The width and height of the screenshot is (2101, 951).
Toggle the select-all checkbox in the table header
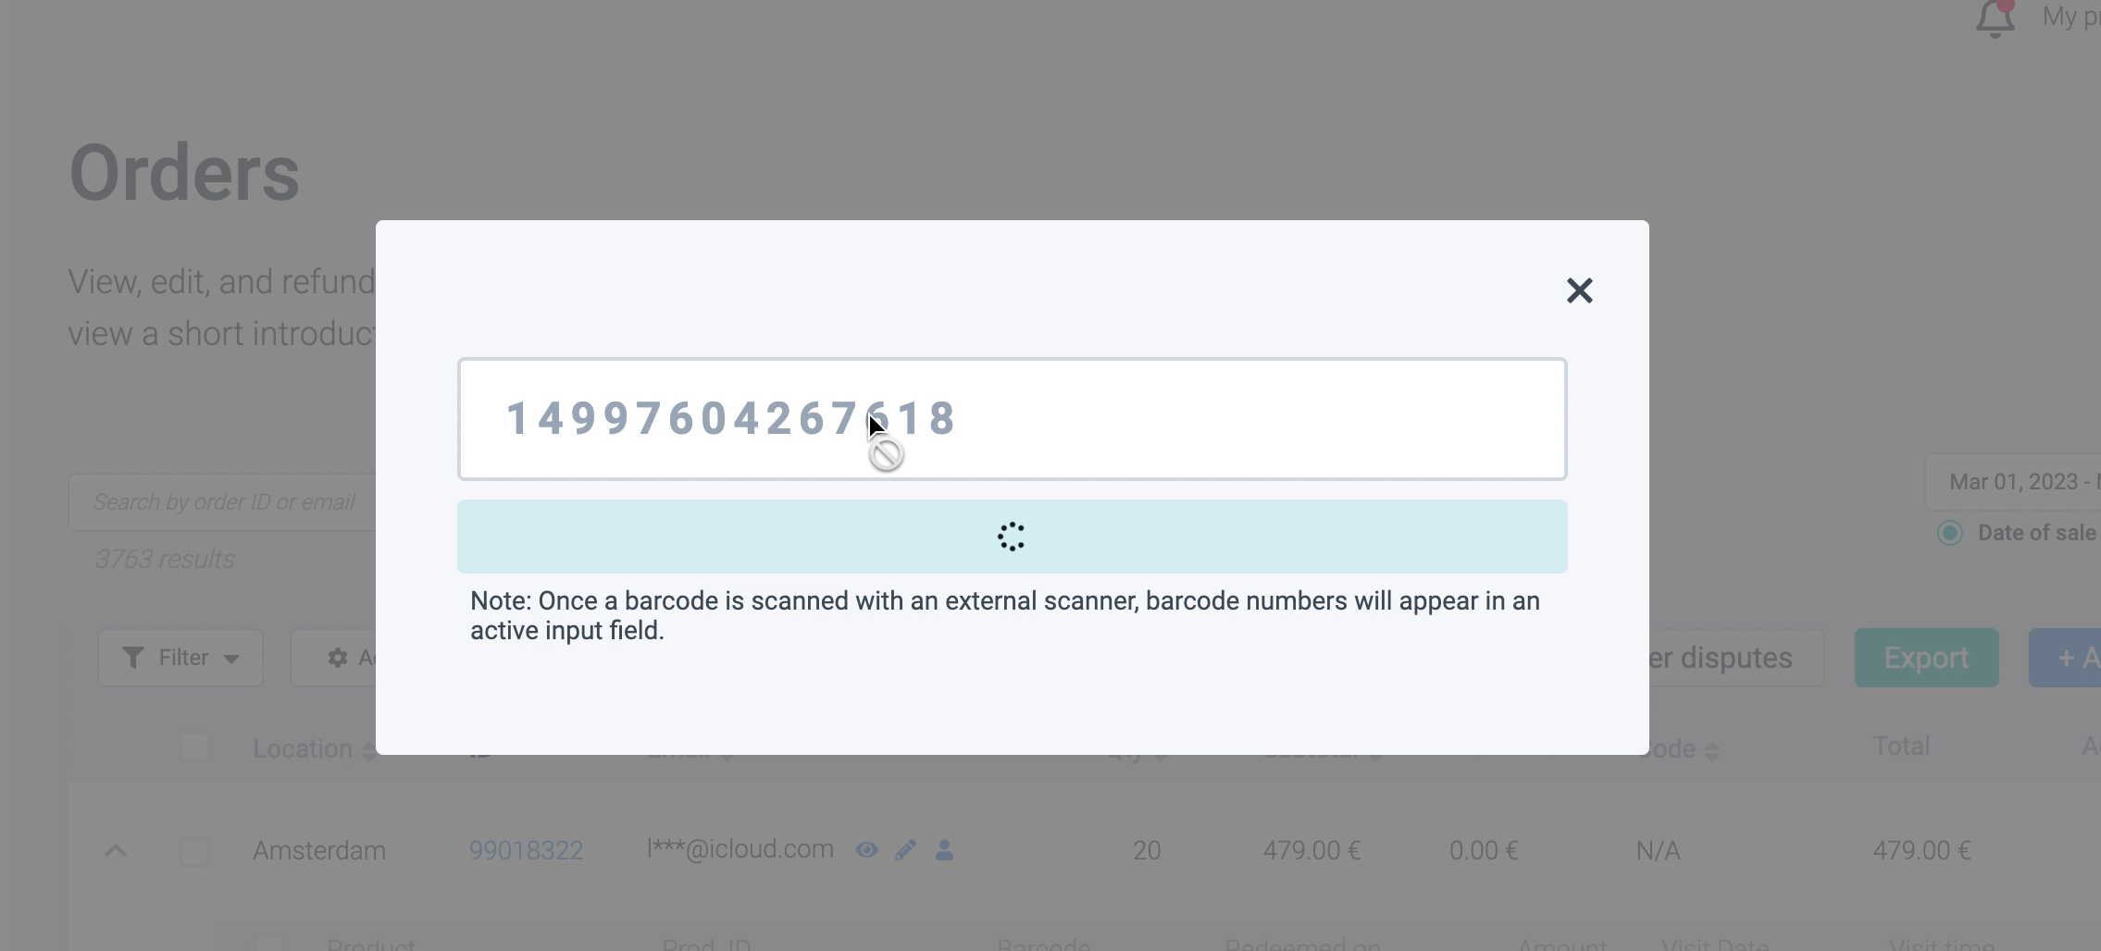(194, 747)
